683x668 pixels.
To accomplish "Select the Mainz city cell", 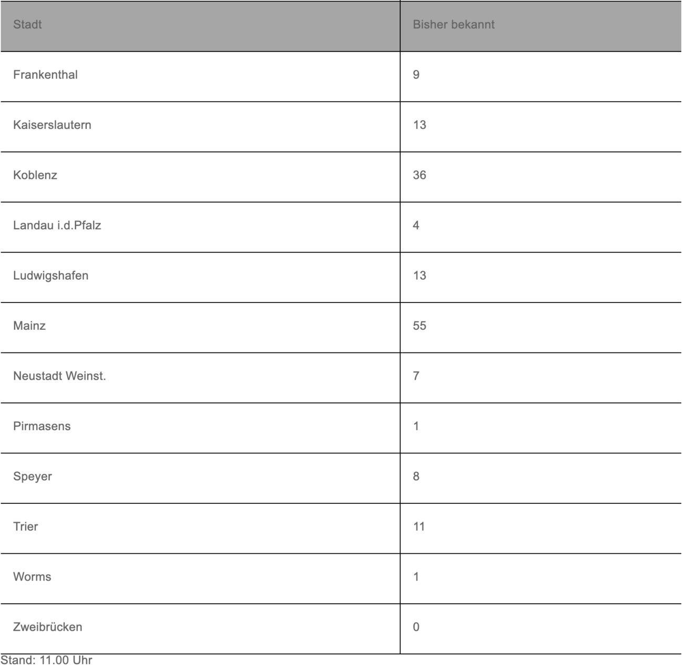I will 29,326.
